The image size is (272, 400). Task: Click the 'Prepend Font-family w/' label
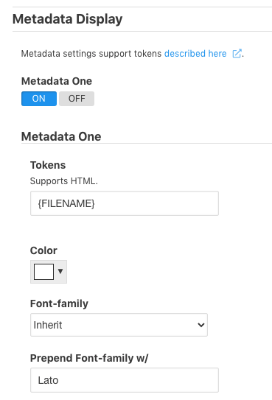pos(89,358)
